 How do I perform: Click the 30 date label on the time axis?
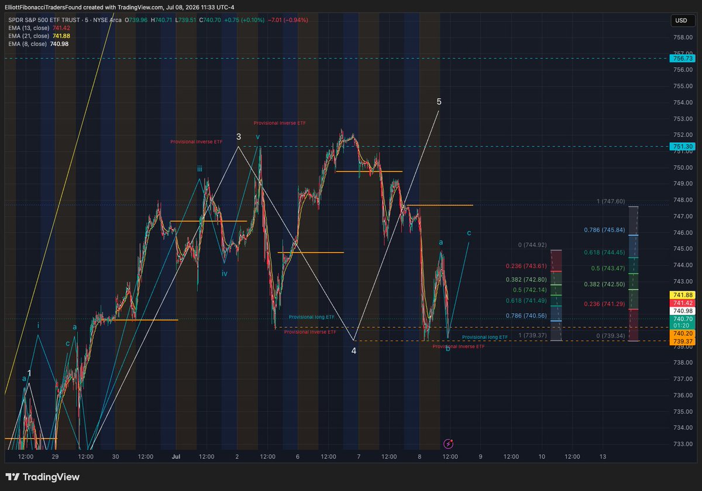(x=115, y=456)
